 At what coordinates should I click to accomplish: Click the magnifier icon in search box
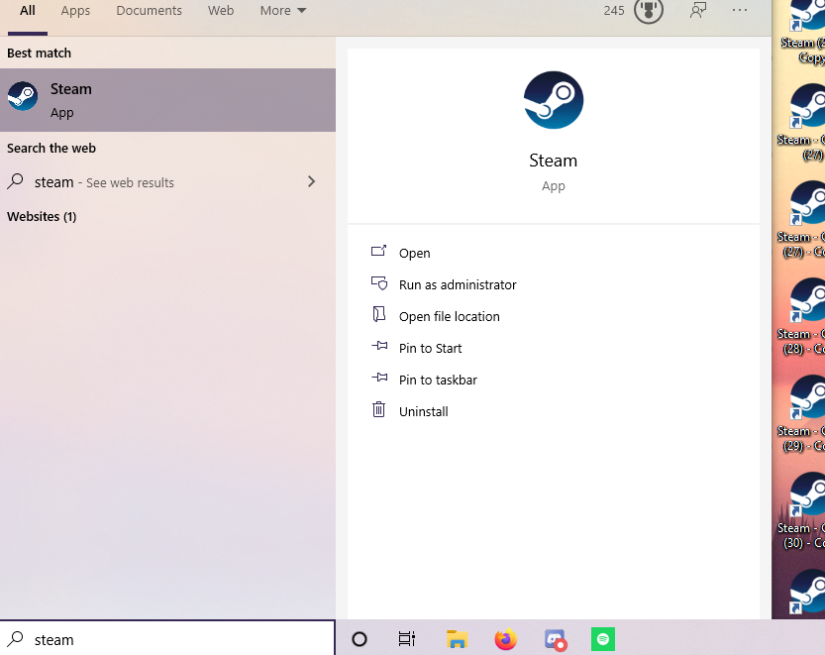click(15, 639)
